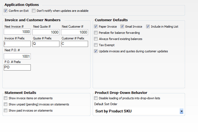The image size is (198, 136).
Task: Enable the Tax Exempt checkbox
Action: 96,45
